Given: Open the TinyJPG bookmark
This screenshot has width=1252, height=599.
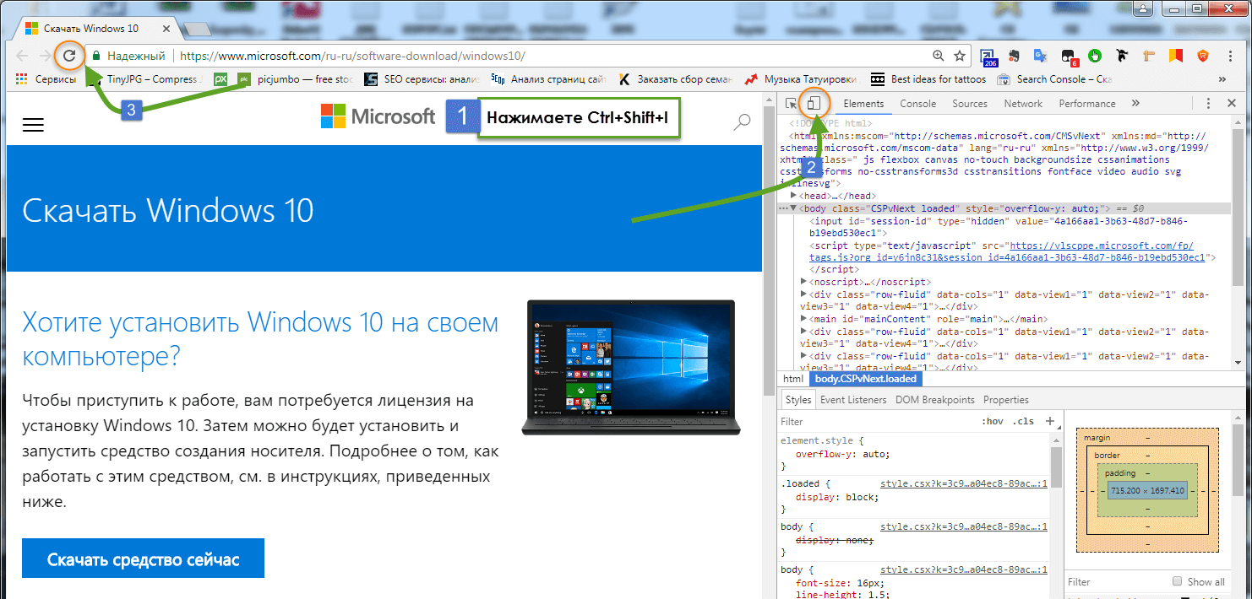Looking at the screenshot, I should click(x=144, y=79).
